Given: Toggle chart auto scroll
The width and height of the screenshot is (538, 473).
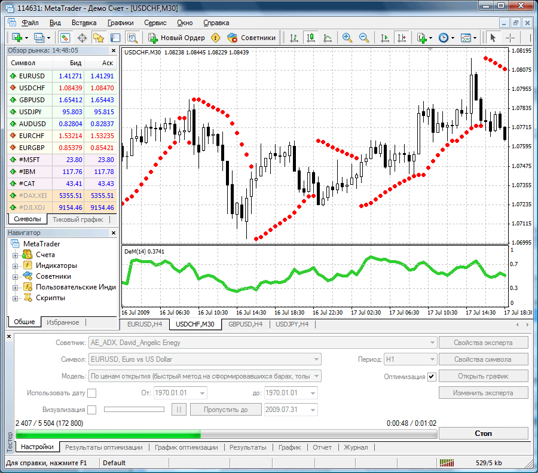Looking at the screenshot, I should click(x=384, y=38).
